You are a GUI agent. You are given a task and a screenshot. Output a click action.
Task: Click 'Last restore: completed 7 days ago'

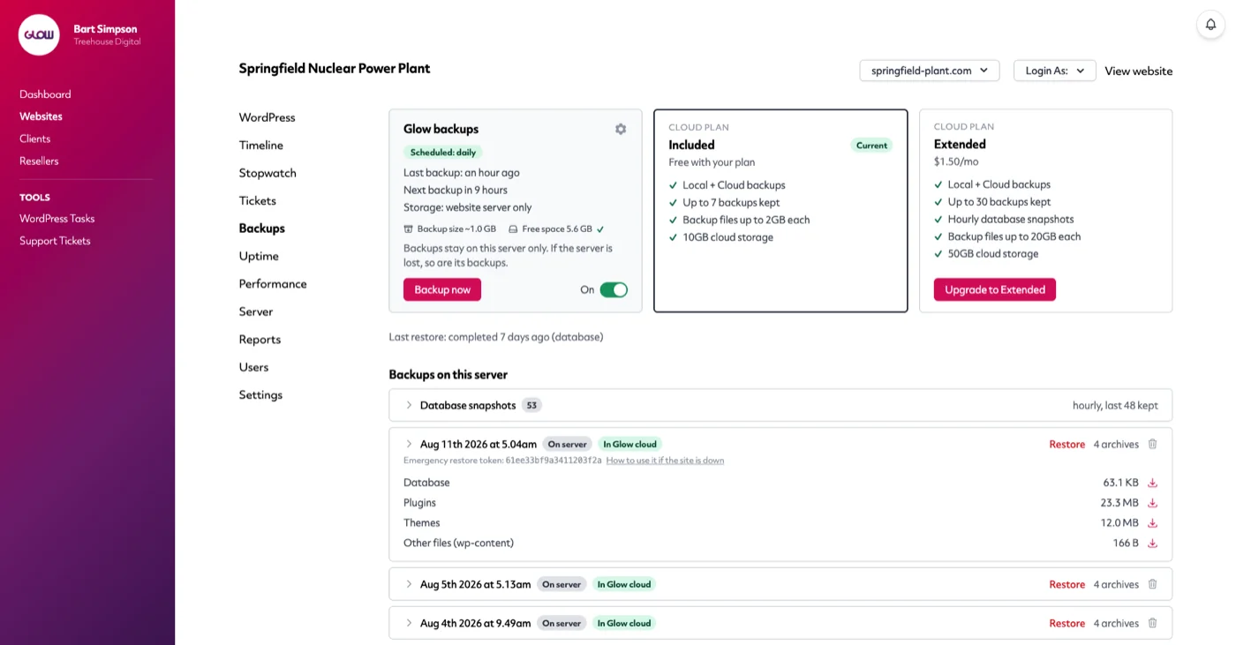click(496, 337)
